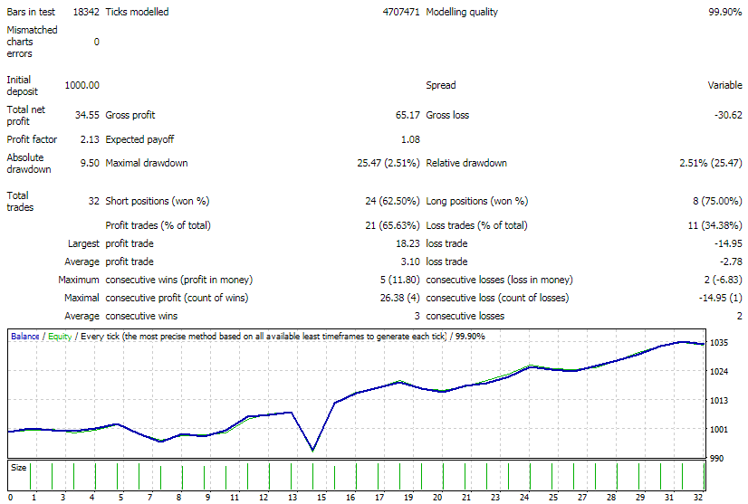
Task: Click the Spread value Variable
Action: (x=724, y=85)
